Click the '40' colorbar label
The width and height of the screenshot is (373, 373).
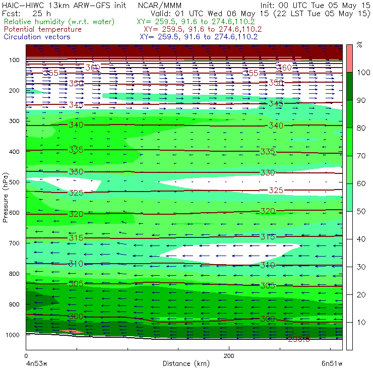[x=361, y=239]
